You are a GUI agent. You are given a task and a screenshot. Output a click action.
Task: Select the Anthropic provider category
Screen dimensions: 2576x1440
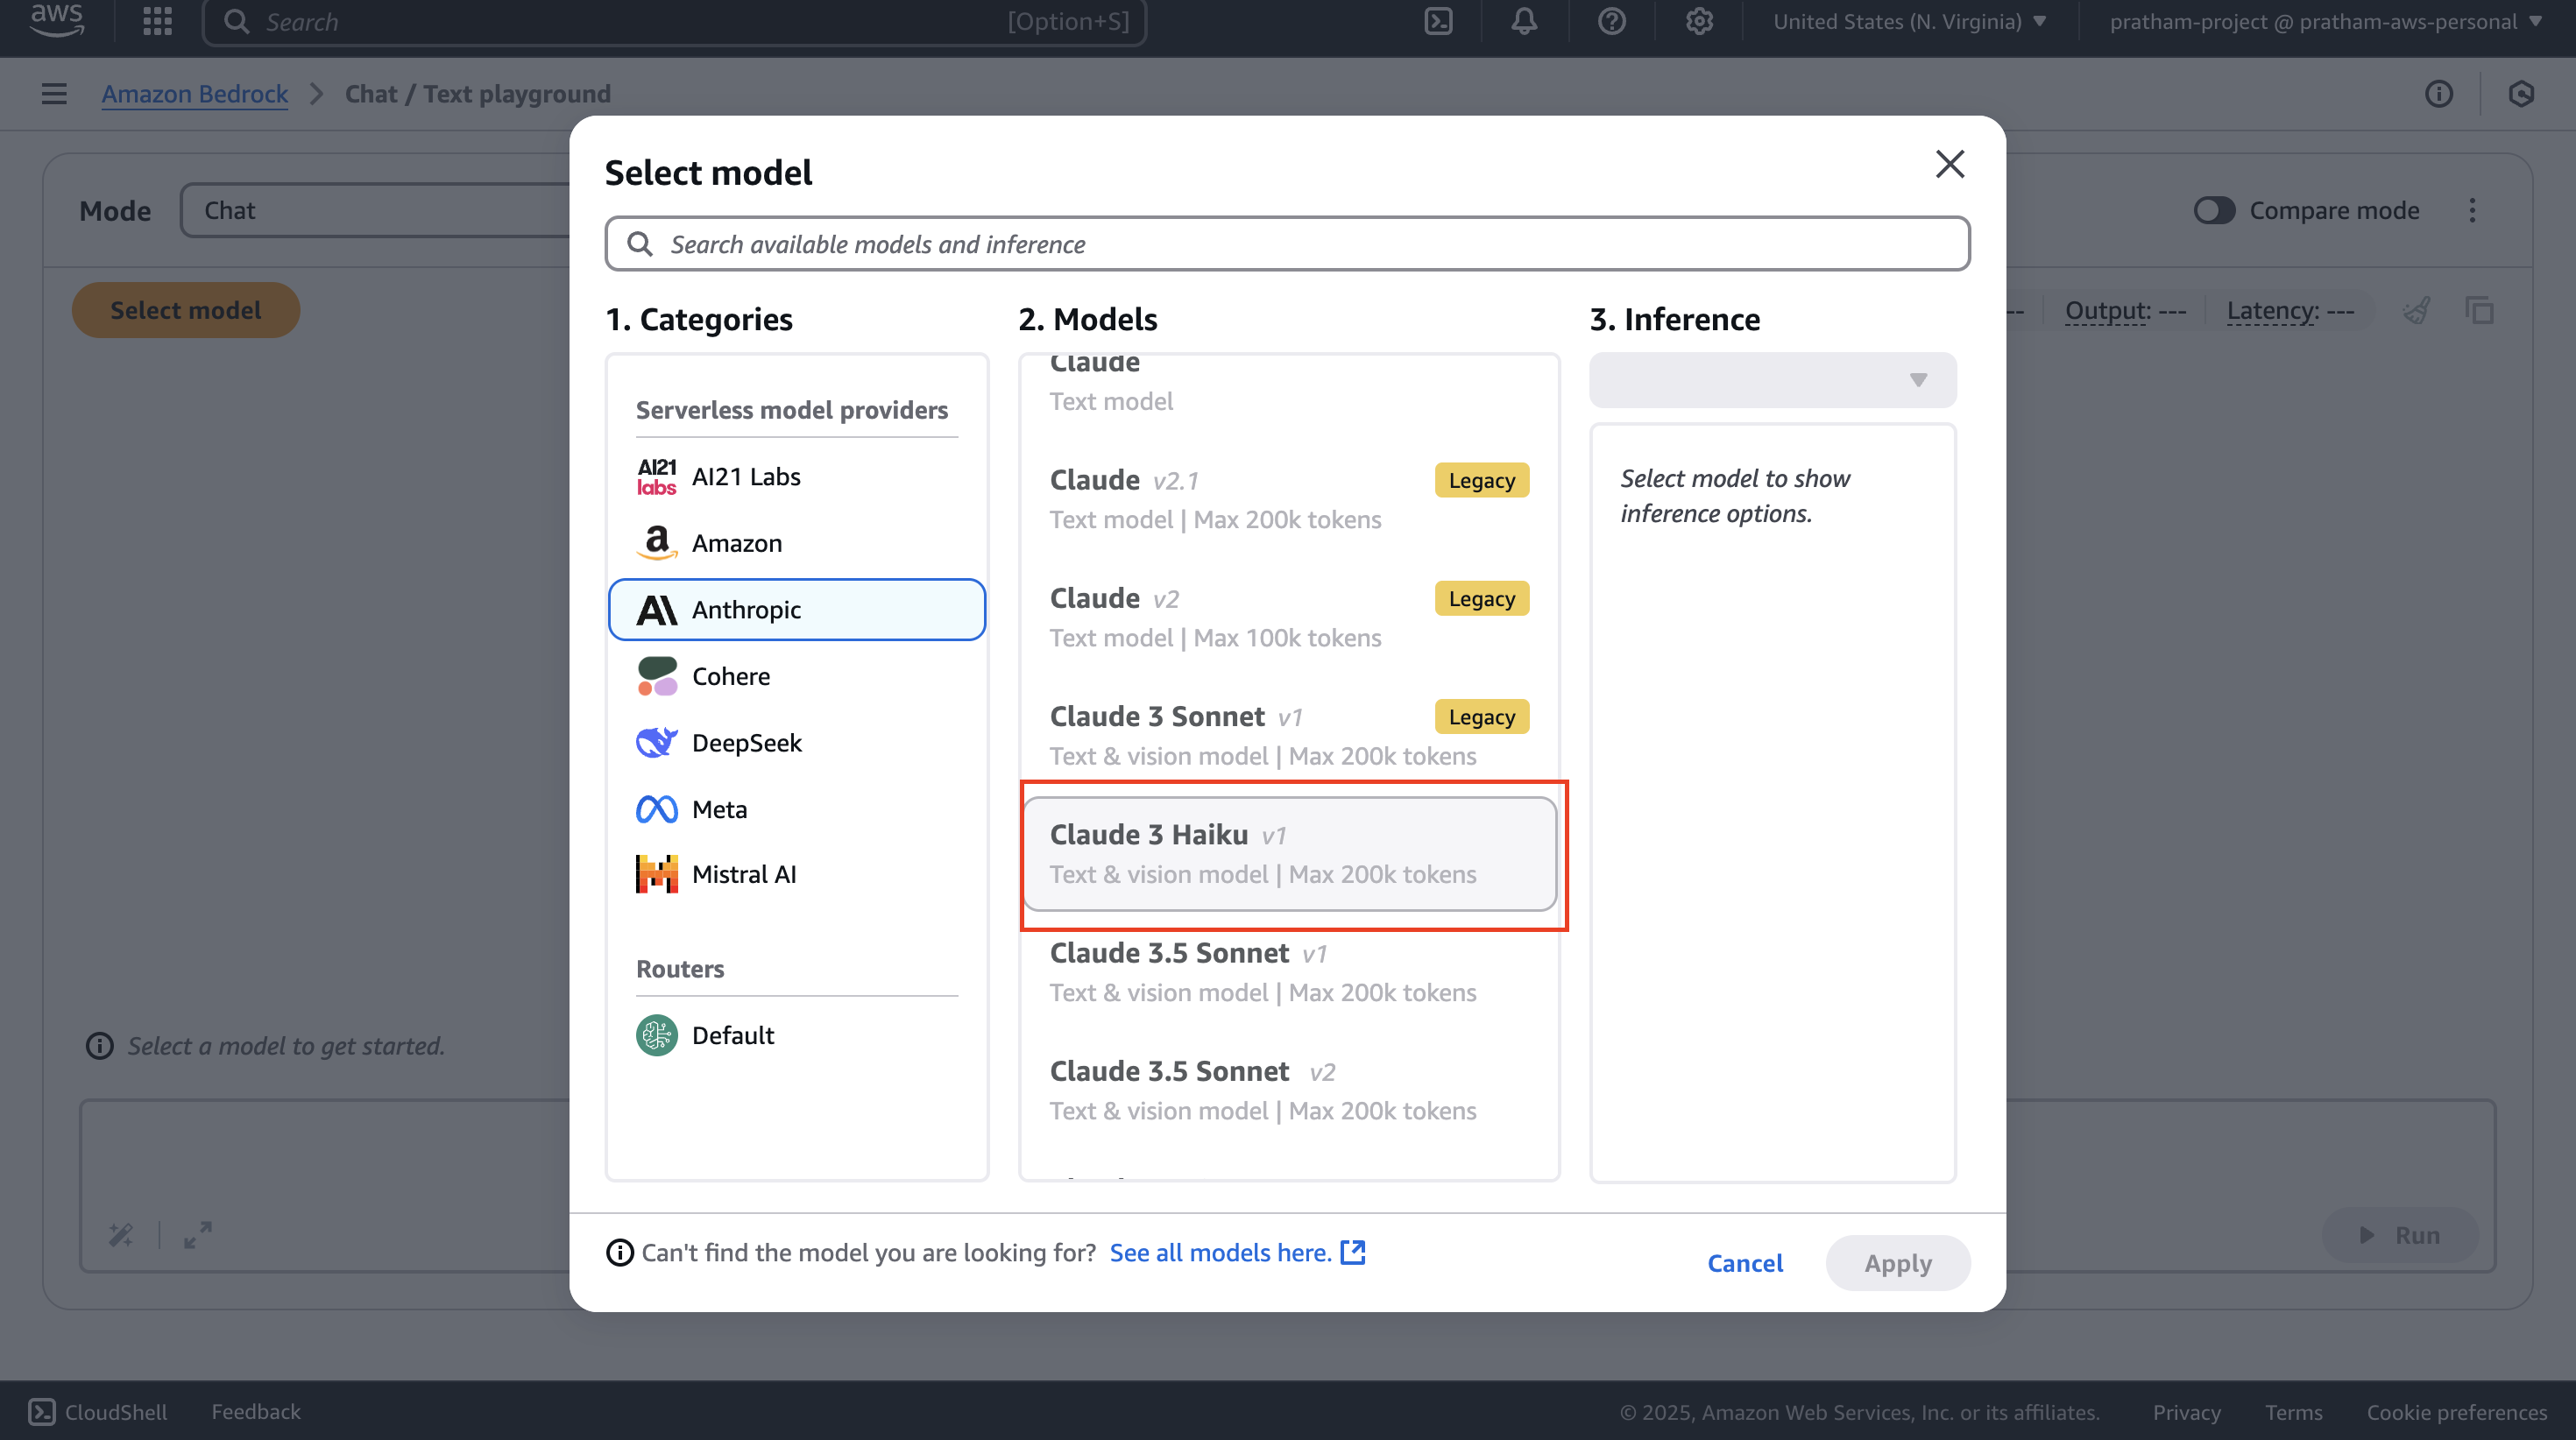point(797,610)
